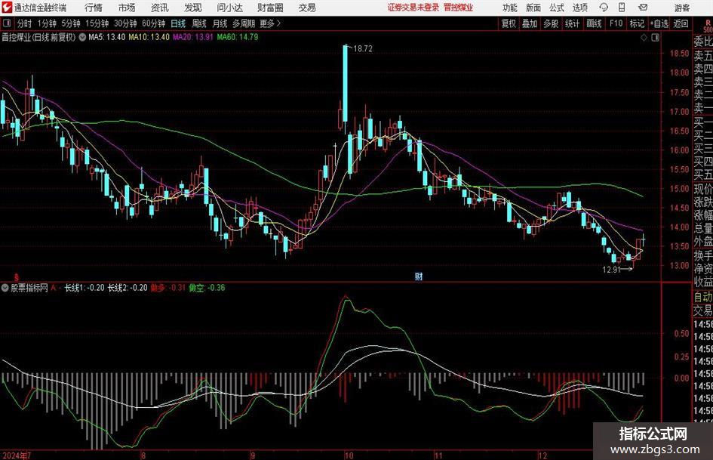This screenshot has width=713, height=460.
Task: Click the MA5: 13.40 indicator label
Action: (x=107, y=37)
